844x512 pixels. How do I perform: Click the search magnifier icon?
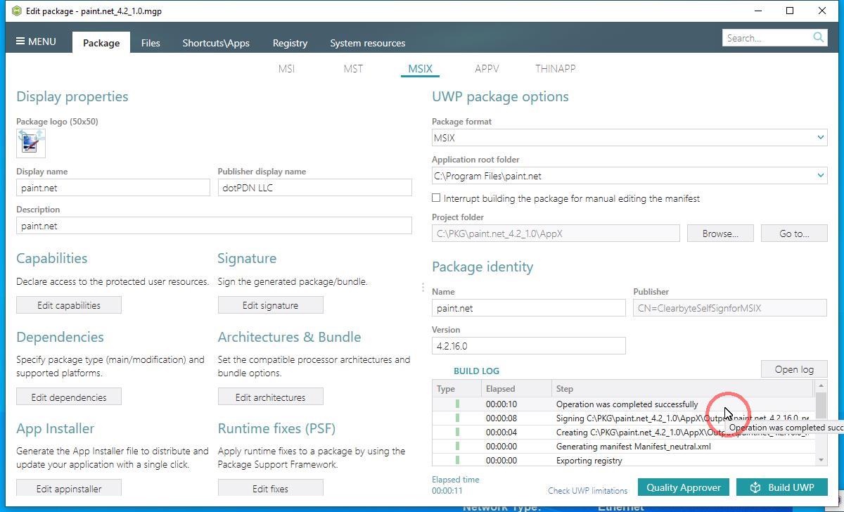[818, 37]
